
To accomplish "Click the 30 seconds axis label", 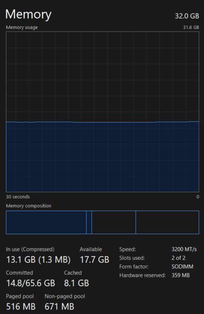I will (18, 197).
